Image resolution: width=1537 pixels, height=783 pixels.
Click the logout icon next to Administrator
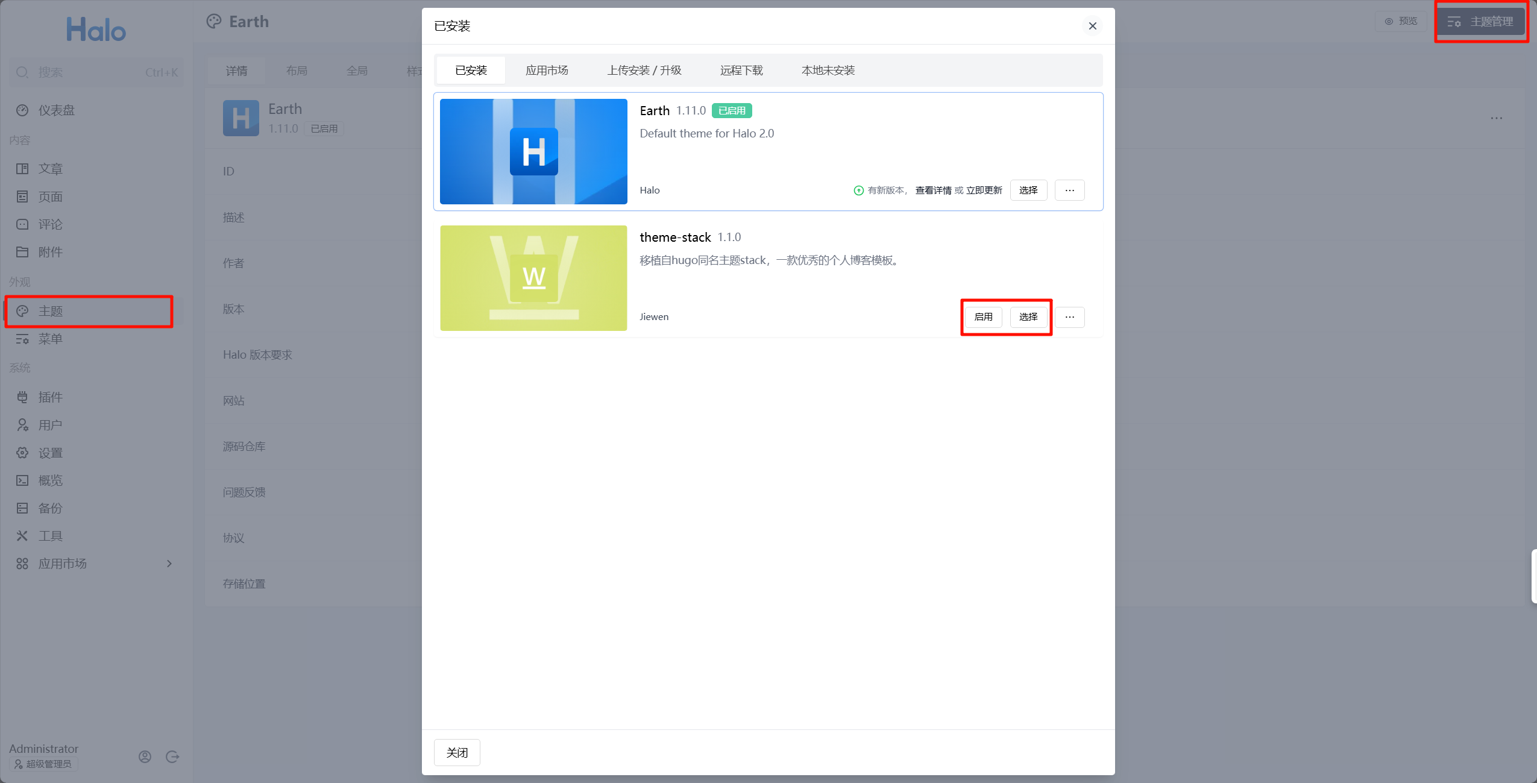(172, 756)
